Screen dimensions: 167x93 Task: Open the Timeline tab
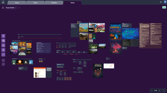(54, 3)
